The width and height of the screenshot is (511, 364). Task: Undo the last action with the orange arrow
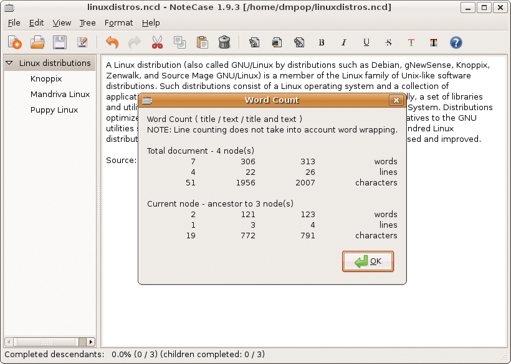[112, 42]
